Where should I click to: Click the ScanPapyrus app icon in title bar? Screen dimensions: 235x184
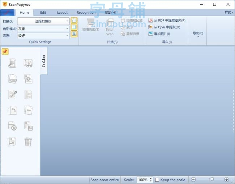pyautogui.click(x=5, y=4)
